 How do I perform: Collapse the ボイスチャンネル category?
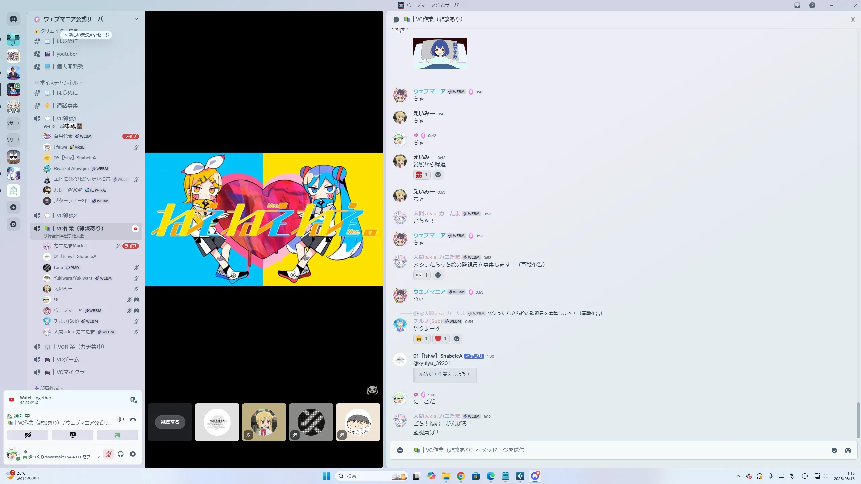59,83
